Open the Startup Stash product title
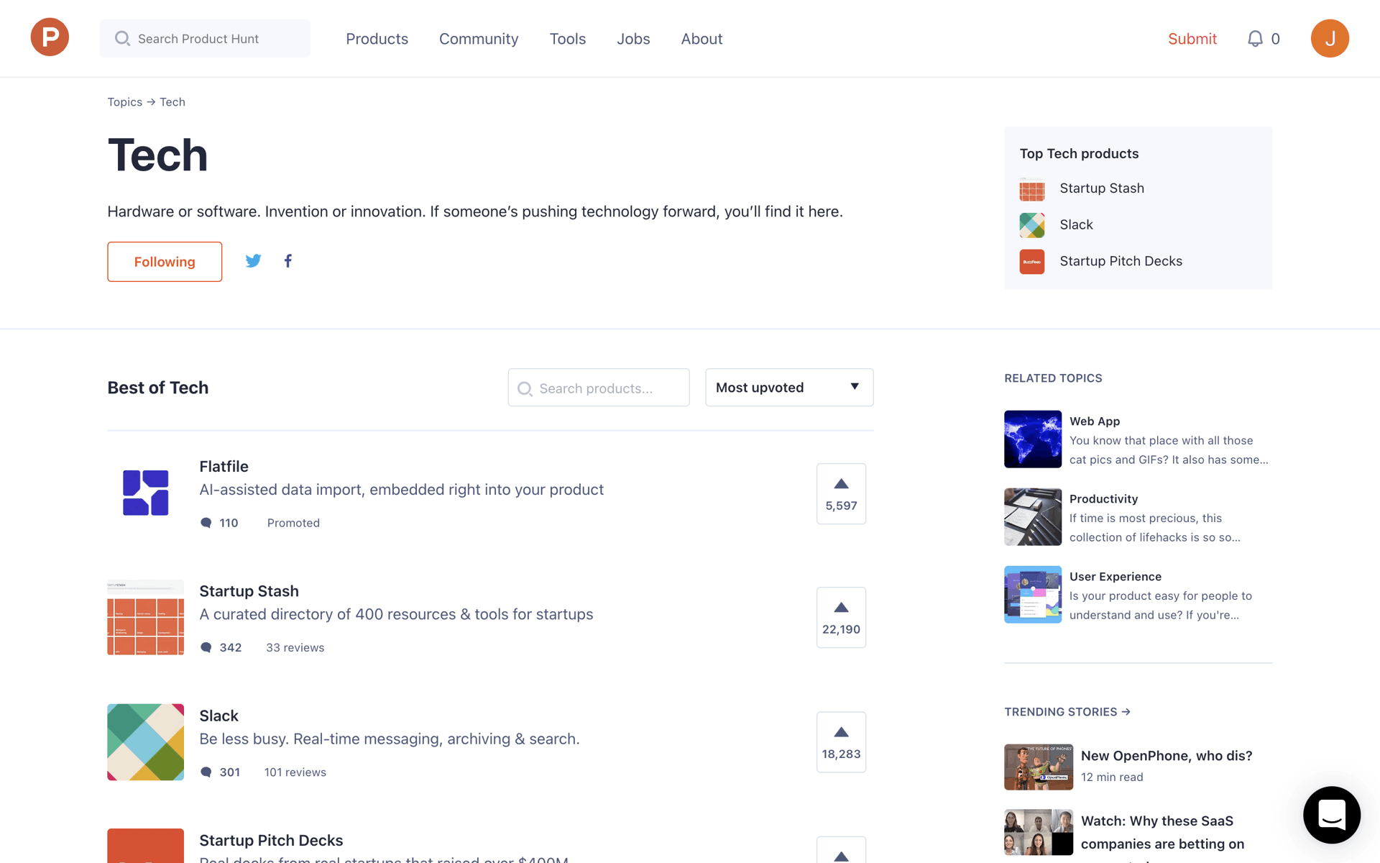Image resolution: width=1380 pixels, height=863 pixels. [x=249, y=591]
